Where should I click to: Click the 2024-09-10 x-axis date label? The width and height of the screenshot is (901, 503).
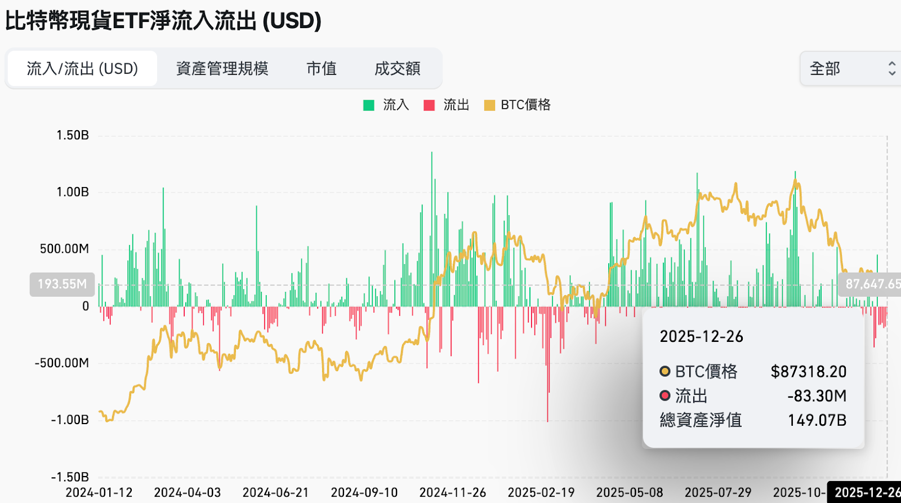(364, 493)
